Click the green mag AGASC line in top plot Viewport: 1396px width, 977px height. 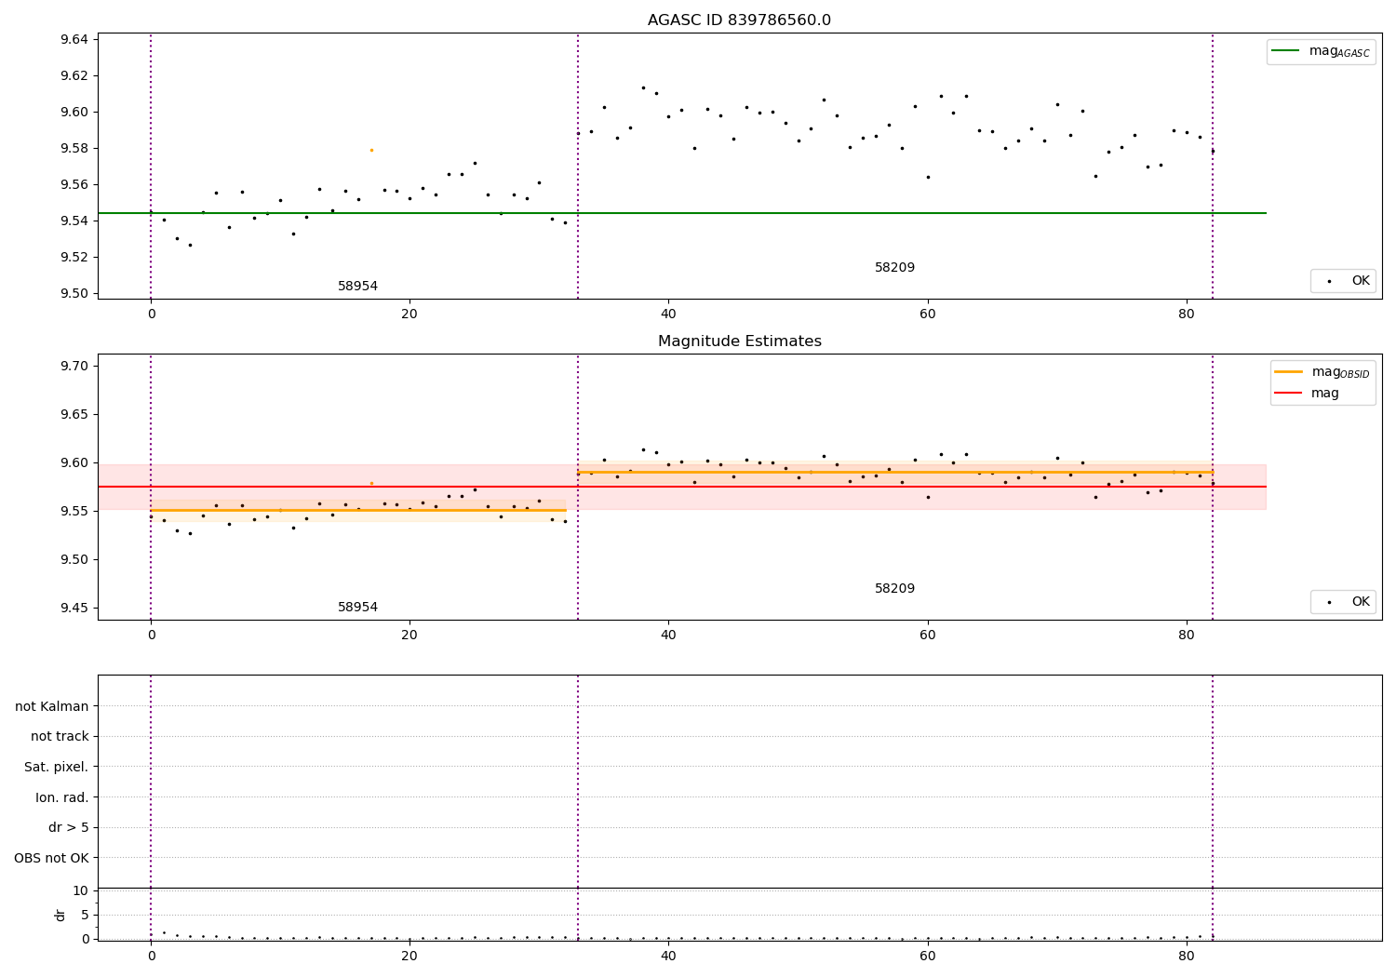click(x=682, y=213)
